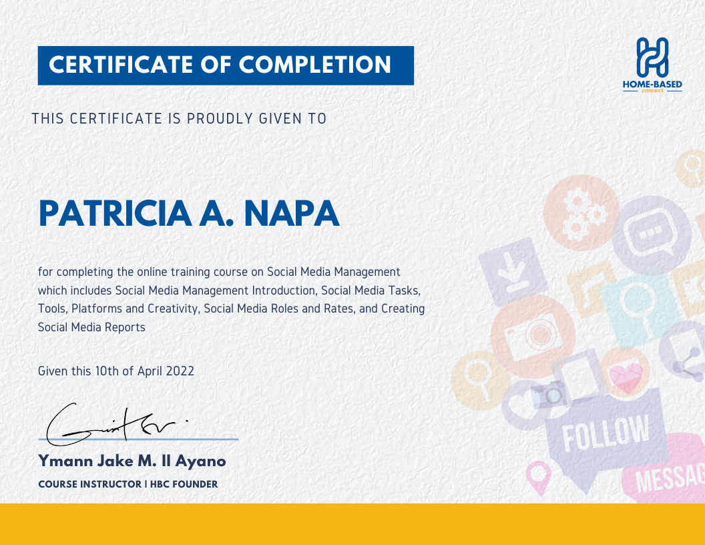The image size is (705, 545).
Task: Click the pink location pin icon
Action: coord(539,478)
